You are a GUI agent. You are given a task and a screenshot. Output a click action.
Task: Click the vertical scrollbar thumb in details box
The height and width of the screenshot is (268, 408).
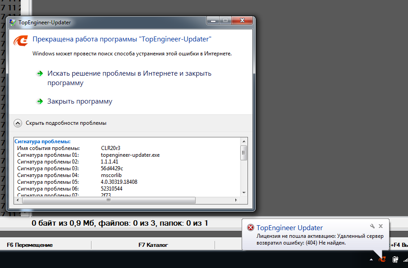coord(244,153)
